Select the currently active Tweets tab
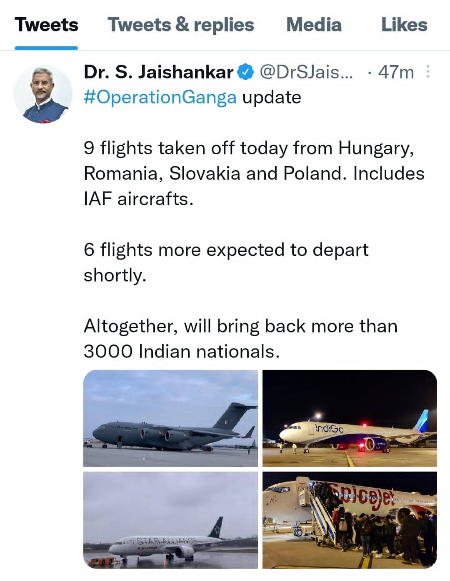The height and width of the screenshot is (581, 450). click(x=46, y=25)
